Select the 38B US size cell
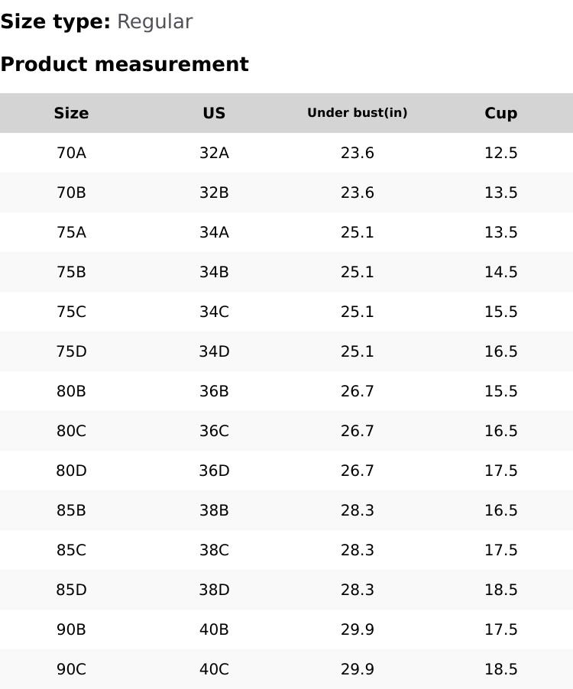 pos(214,510)
